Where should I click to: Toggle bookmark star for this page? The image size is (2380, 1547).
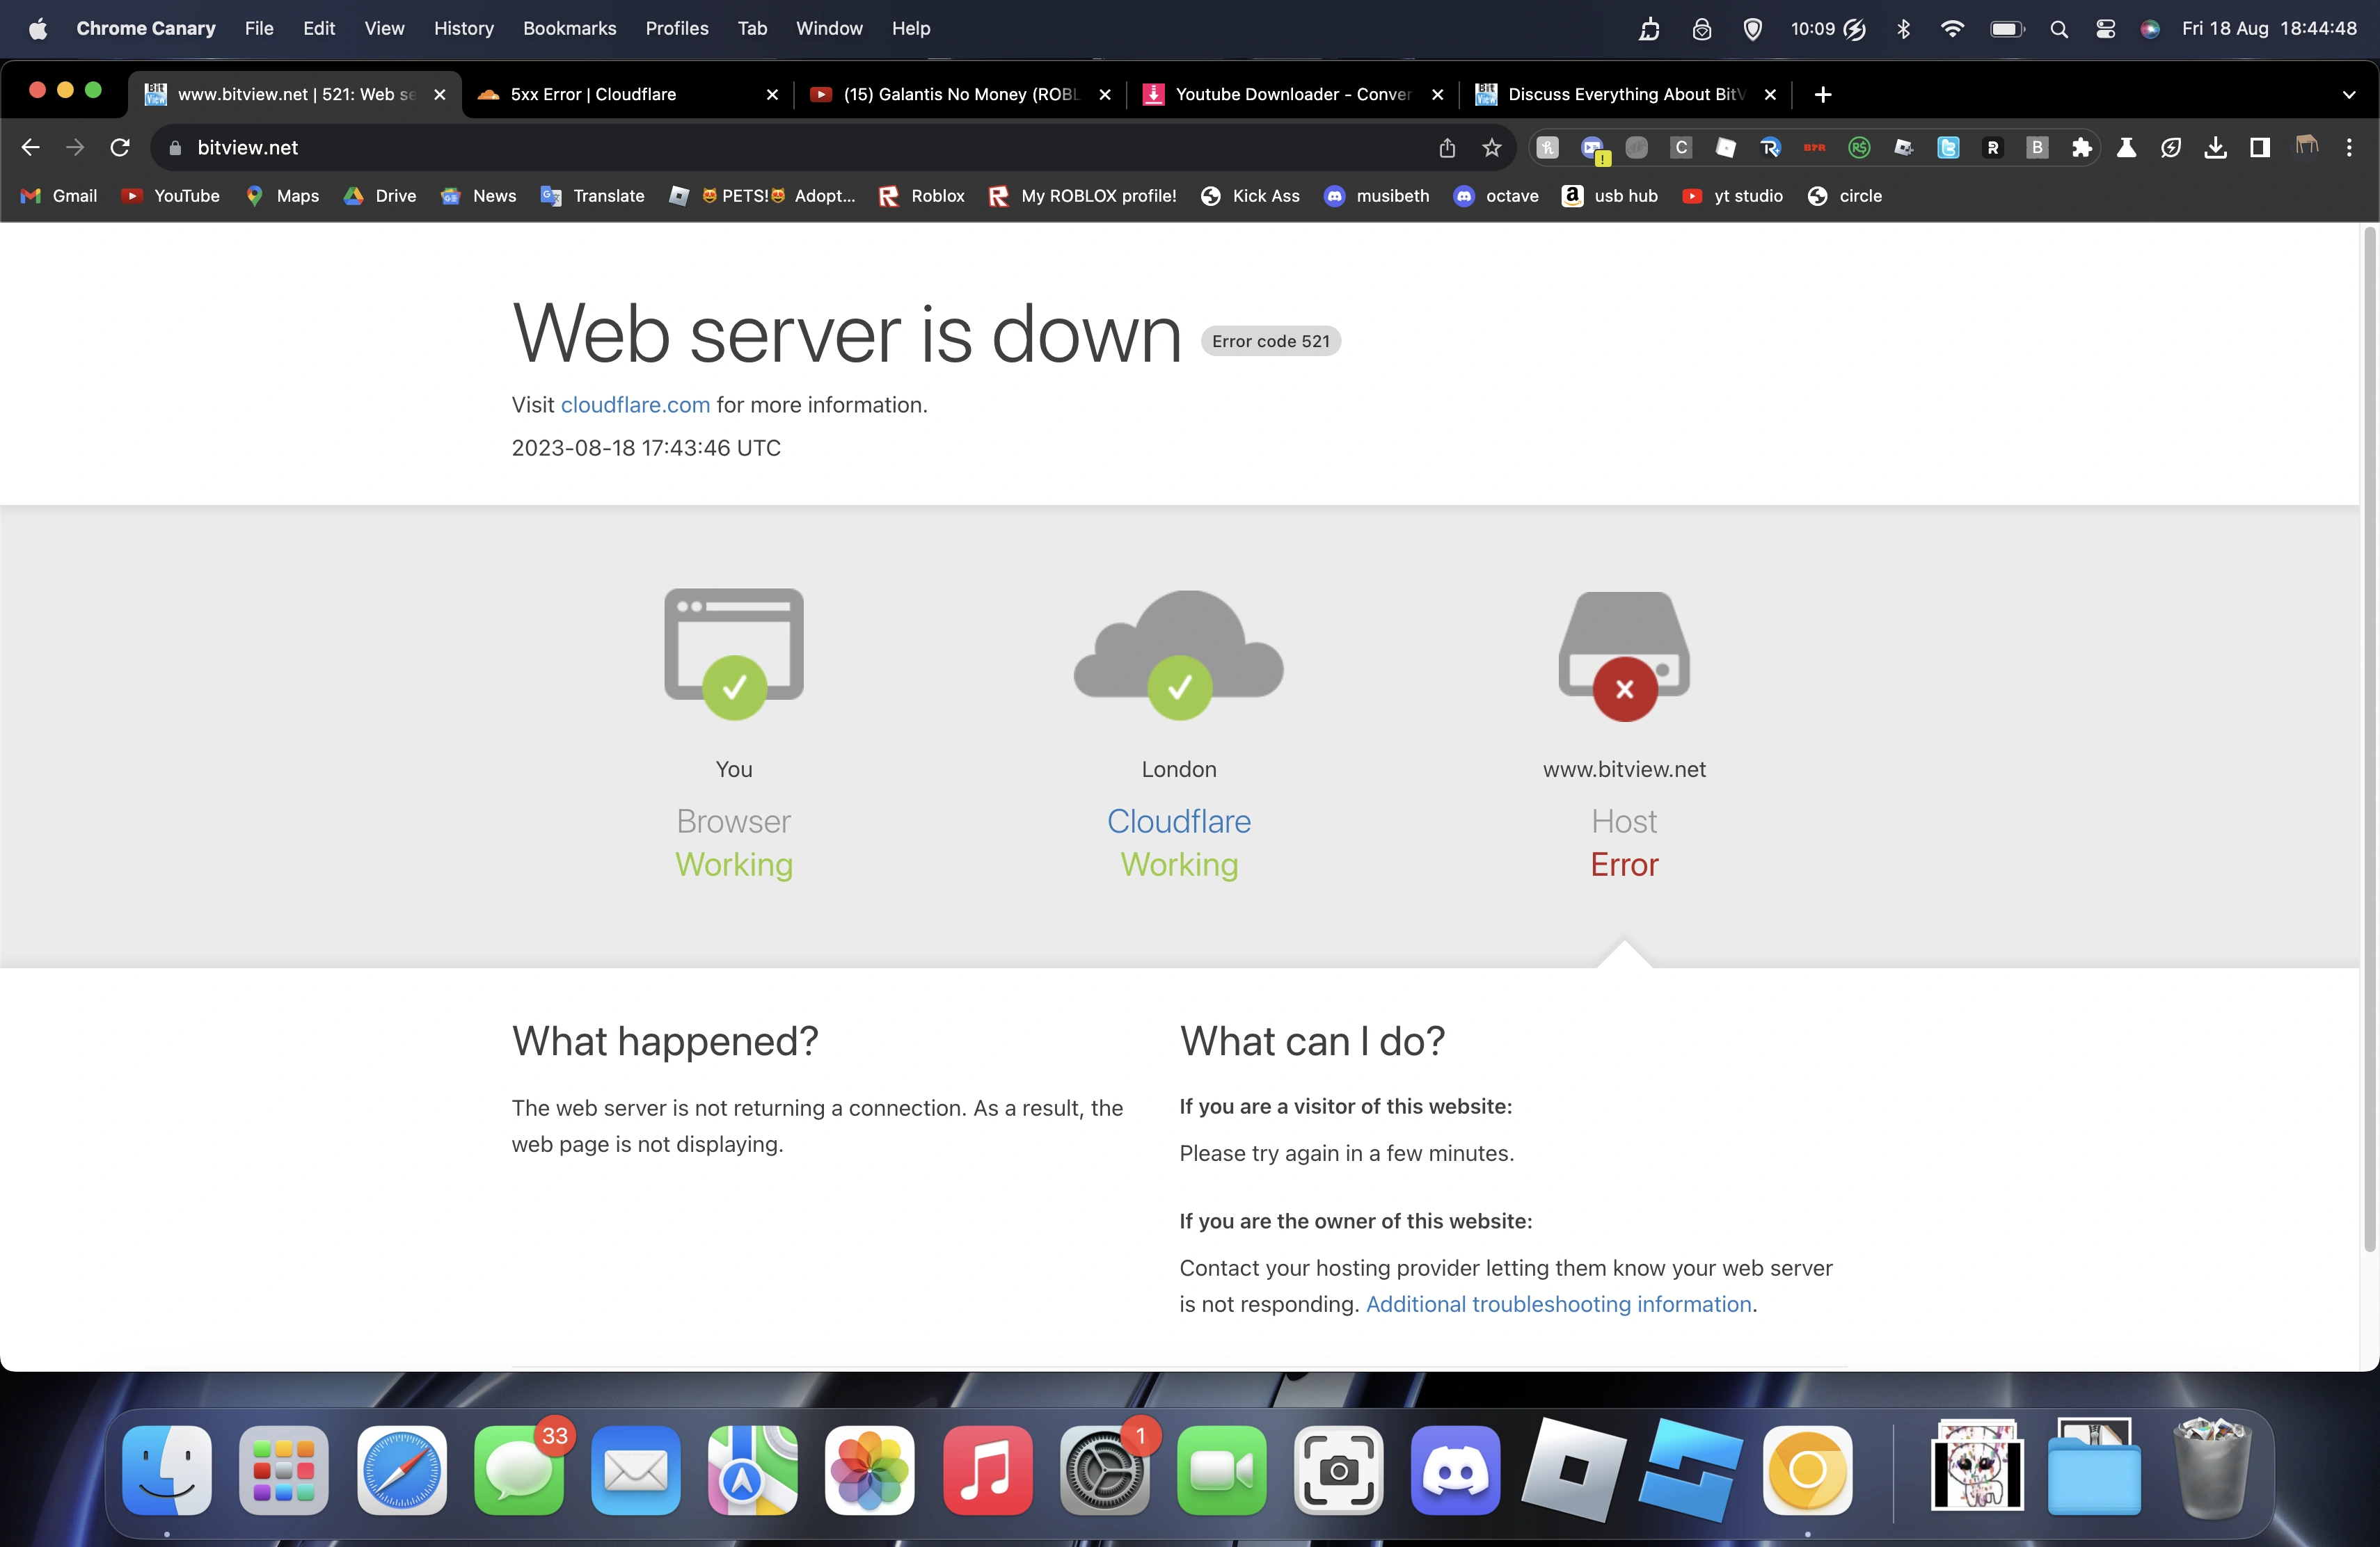click(1491, 147)
